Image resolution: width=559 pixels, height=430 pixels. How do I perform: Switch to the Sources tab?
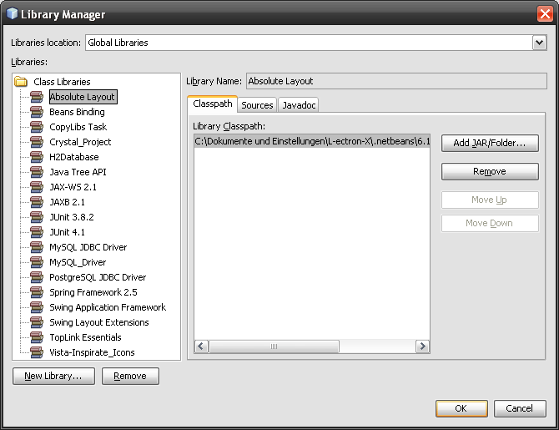click(257, 105)
